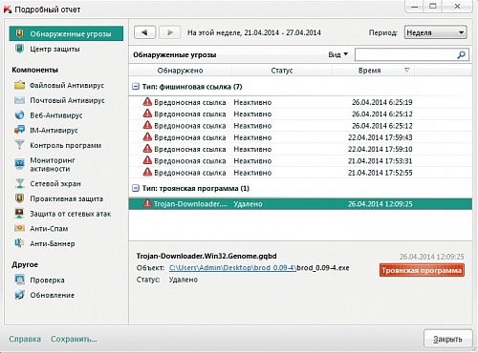Image resolution: width=478 pixels, height=353 pixels.
Task: Select the Trojan-Downloader Удалено row
Action: 300,204
